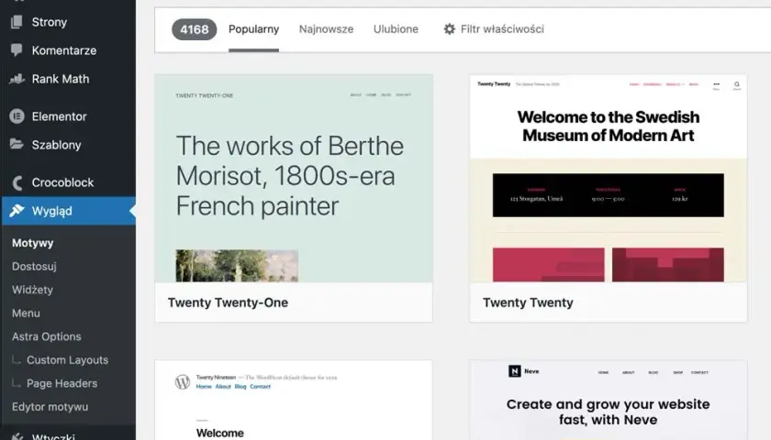Open the Elementor menu item
771x440 pixels.
69,116
